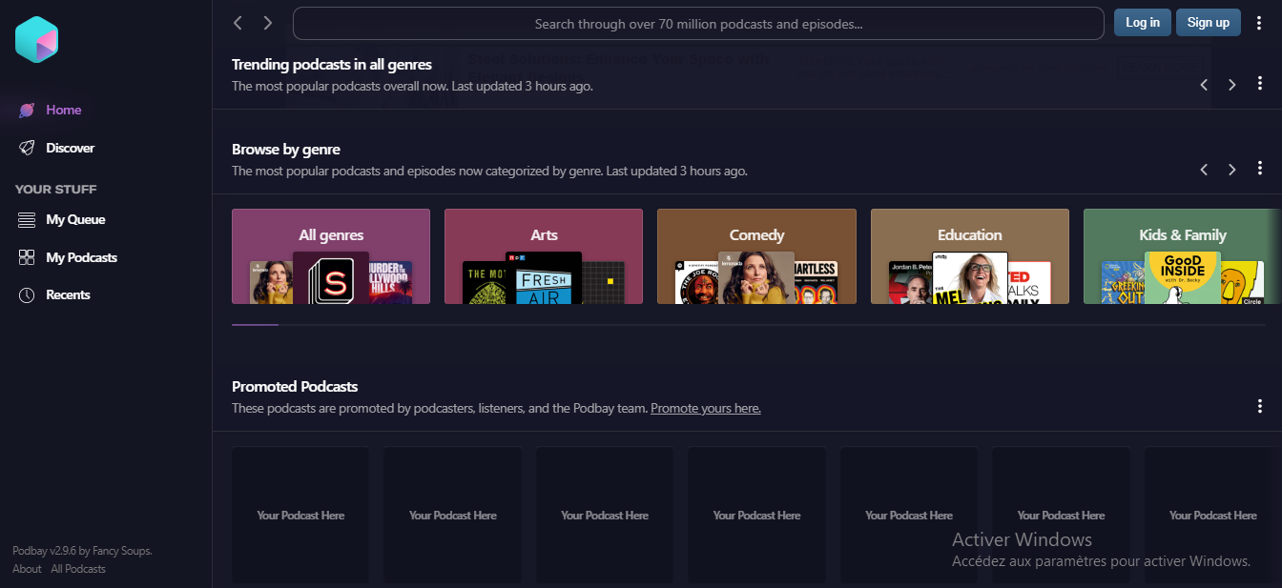This screenshot has width=1282, height=588.
Task: Focus the podcast search field
Action: pyautogui.click(x=699, y=24)
